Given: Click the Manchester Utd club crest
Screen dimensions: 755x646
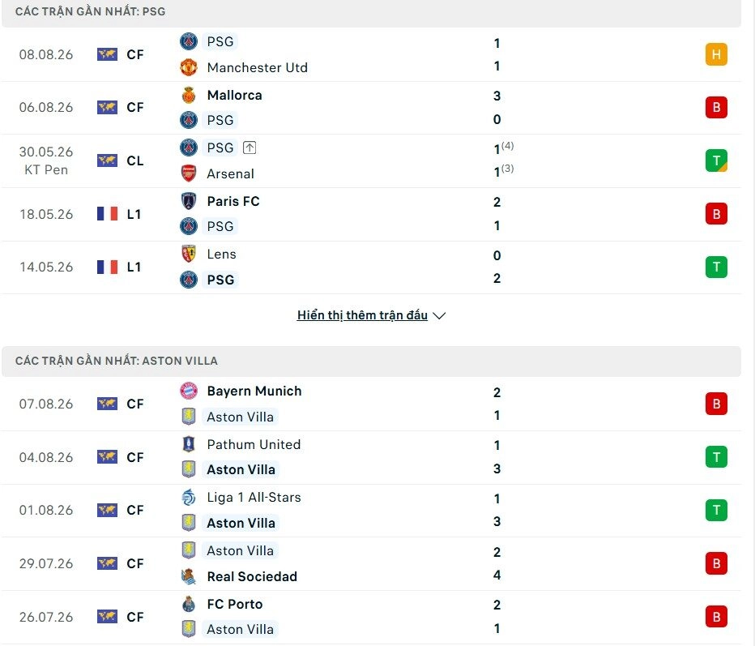Looking at the screenshot, I should click(188, 67).
